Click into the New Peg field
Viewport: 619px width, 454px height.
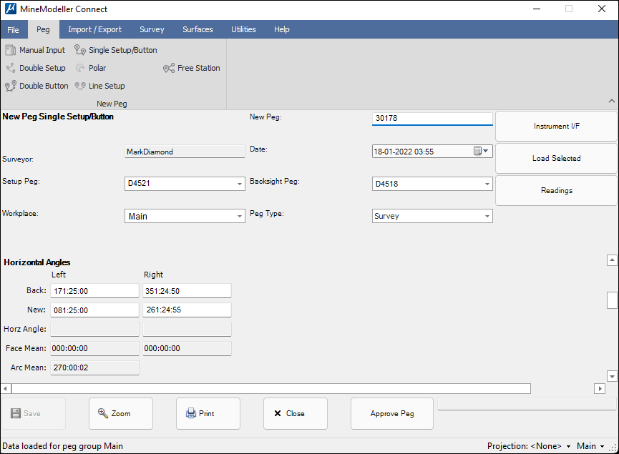point(432,118)
